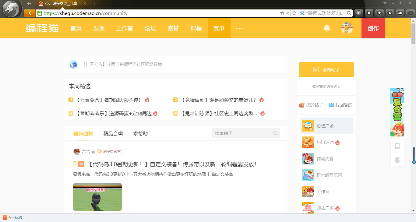Open the 积木编程乐园 board
The height and width of the screenshot is (222, 416).
tap(326, 175)
